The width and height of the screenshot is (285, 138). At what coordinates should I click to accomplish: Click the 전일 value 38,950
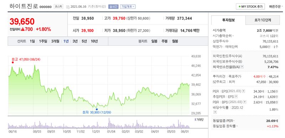point(88,18)
